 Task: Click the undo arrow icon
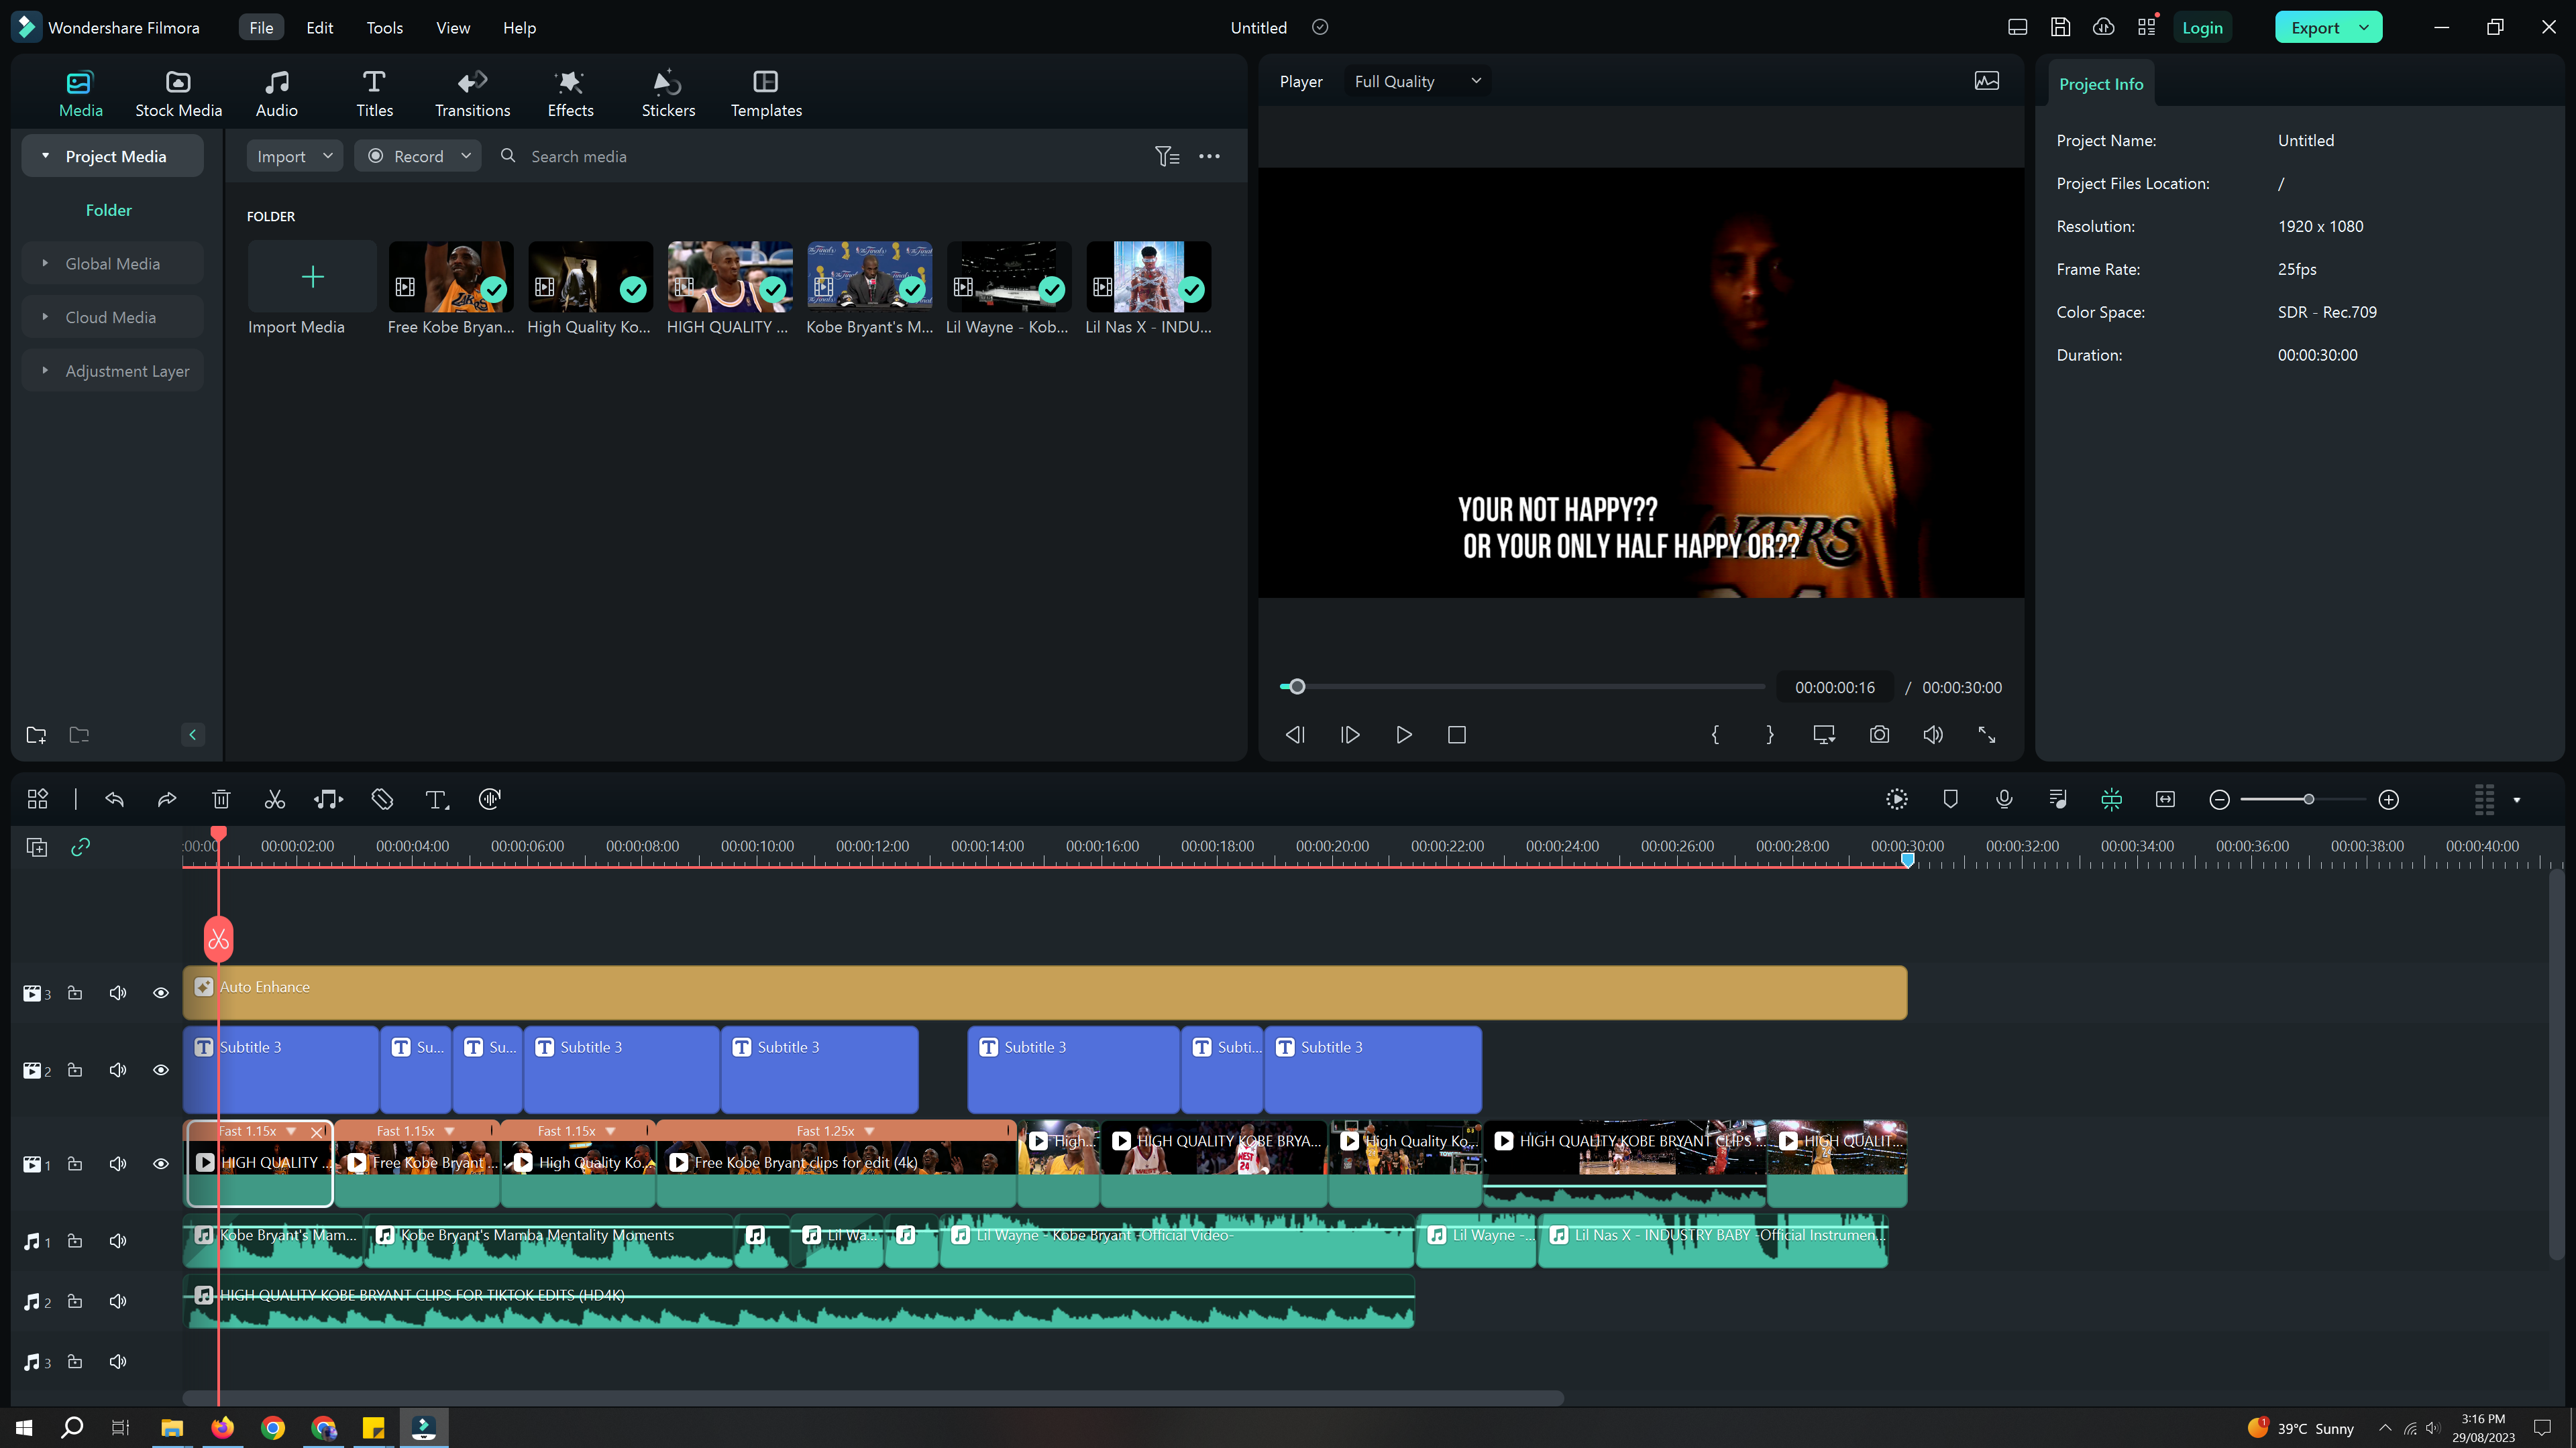pyautogui.click(x=114, y=800)
